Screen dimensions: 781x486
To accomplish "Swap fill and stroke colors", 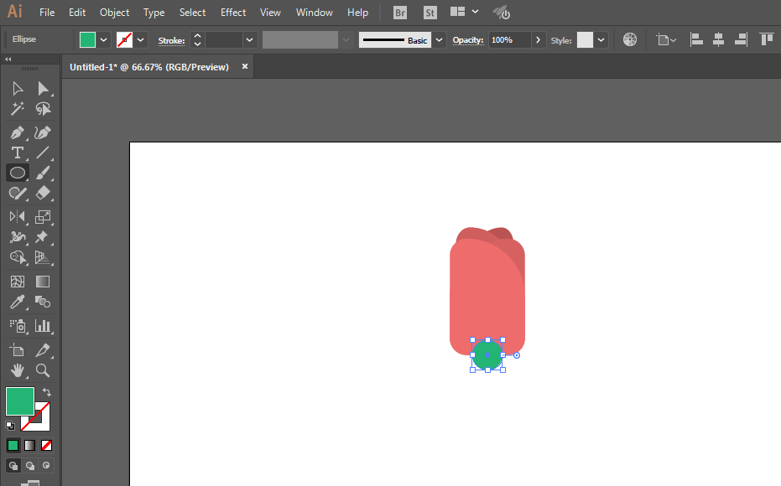I will [46, 392].
